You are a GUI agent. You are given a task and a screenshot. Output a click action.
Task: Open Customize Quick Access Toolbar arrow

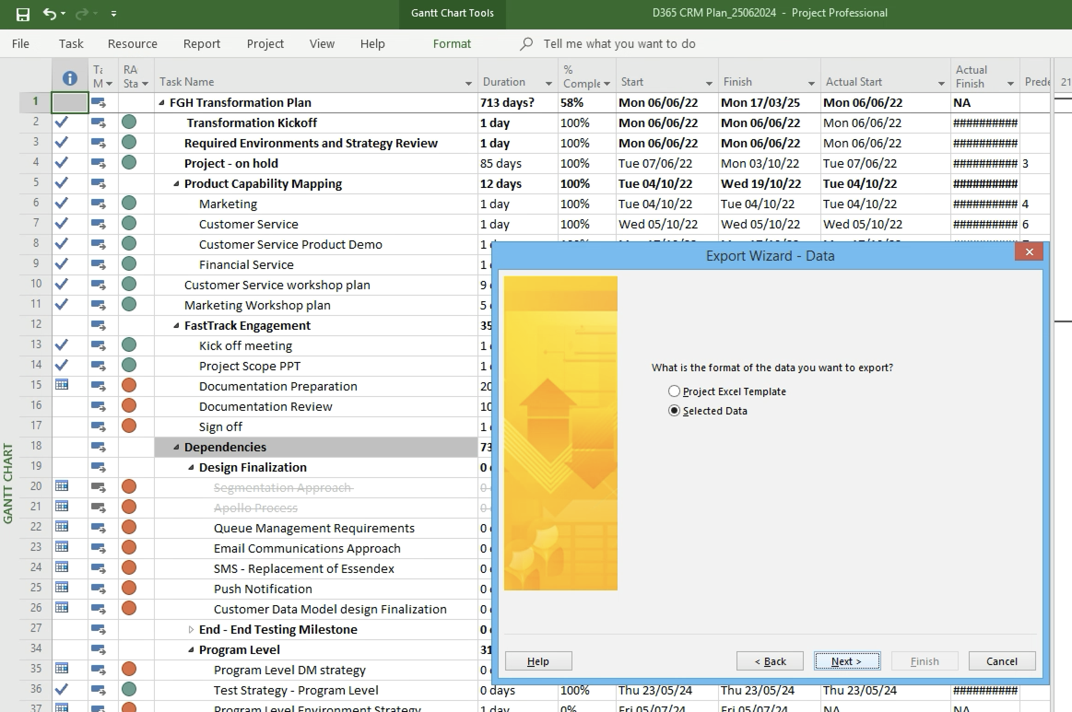(x=114, y=14)
